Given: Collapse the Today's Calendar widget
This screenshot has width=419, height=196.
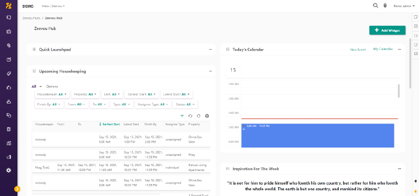Looking at the screenshot, I should point(228,50).
